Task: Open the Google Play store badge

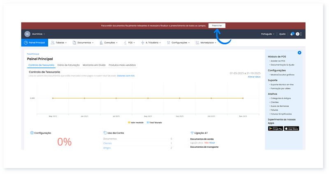Action: [276, 128]
